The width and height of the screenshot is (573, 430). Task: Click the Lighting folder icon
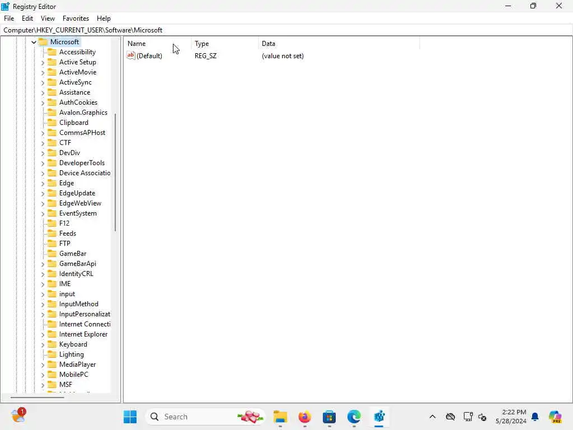52,354
